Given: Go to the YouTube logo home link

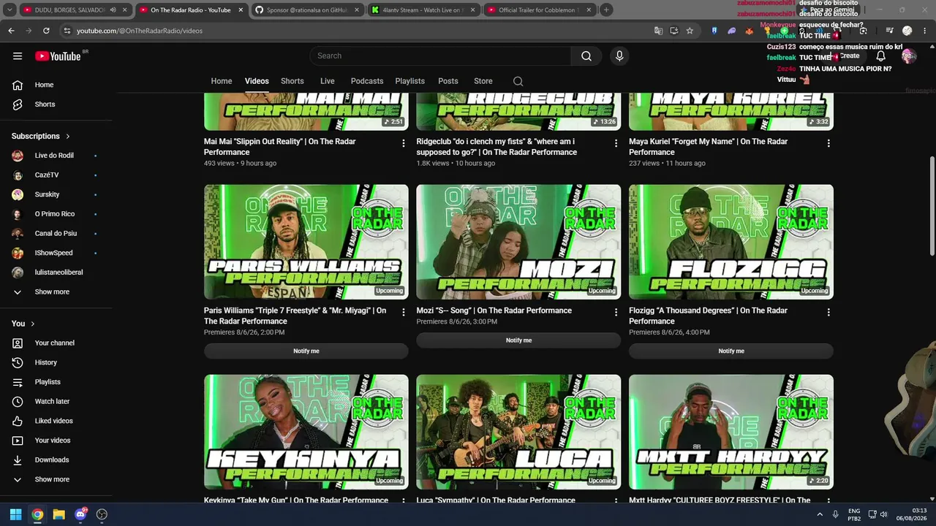Looking at the screenshot, I should point(58,56).
